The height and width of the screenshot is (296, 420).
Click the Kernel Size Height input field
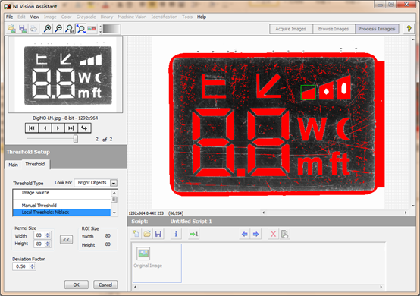39,244
